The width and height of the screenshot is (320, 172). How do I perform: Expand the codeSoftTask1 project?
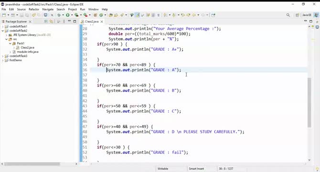(x=3, y=27)
